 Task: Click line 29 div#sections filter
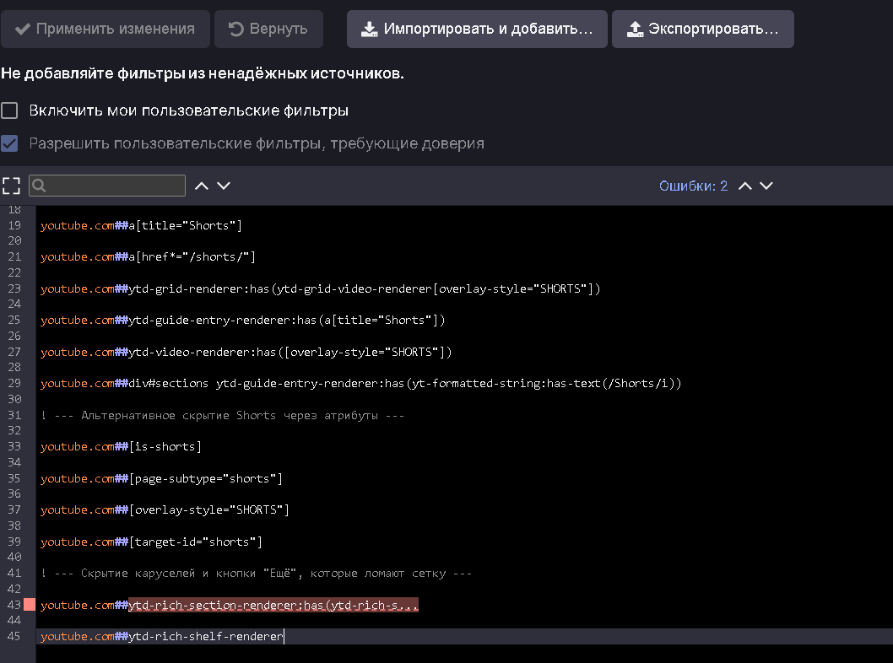point(361,383)
